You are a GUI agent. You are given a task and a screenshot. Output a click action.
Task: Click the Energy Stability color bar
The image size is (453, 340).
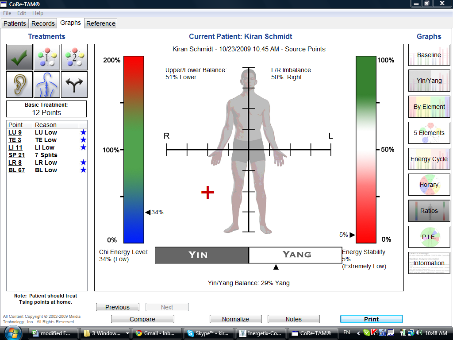coord(366,150)
